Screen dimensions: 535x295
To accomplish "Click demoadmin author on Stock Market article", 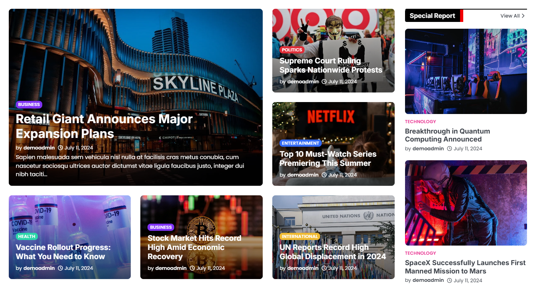I will click(x=171, y=268).
